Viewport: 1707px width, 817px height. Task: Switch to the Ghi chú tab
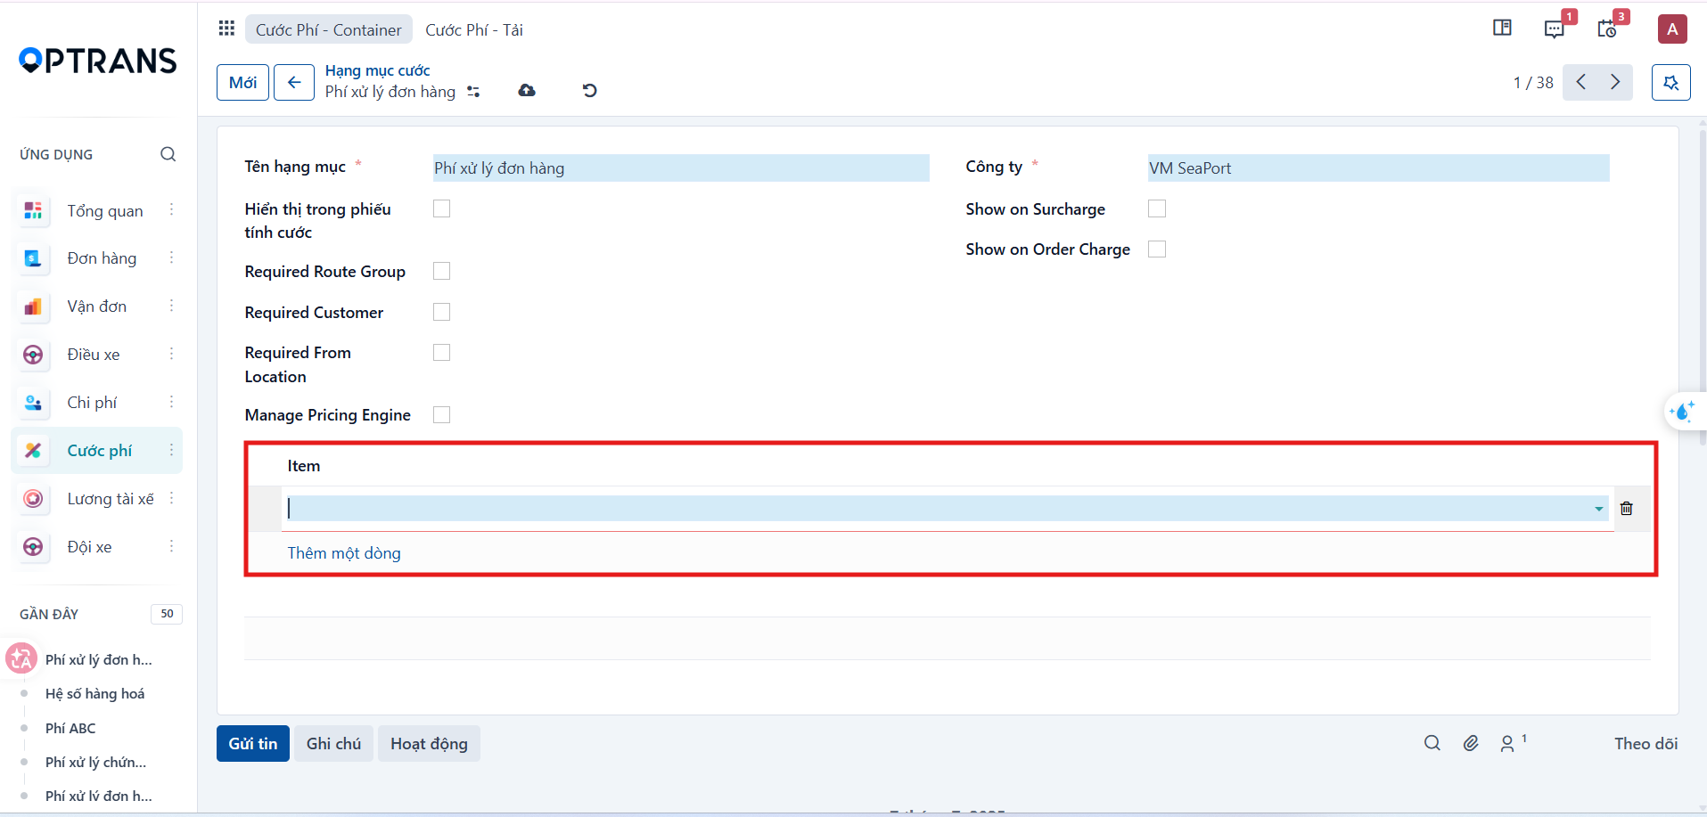tap(334, 744)
